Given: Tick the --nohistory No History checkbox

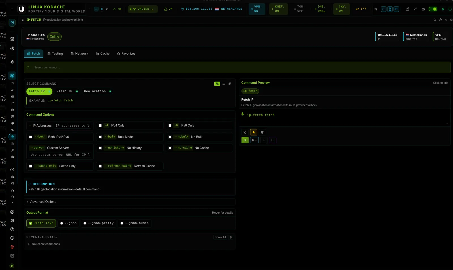Looking at the screenshot, I should pos(100,148).
